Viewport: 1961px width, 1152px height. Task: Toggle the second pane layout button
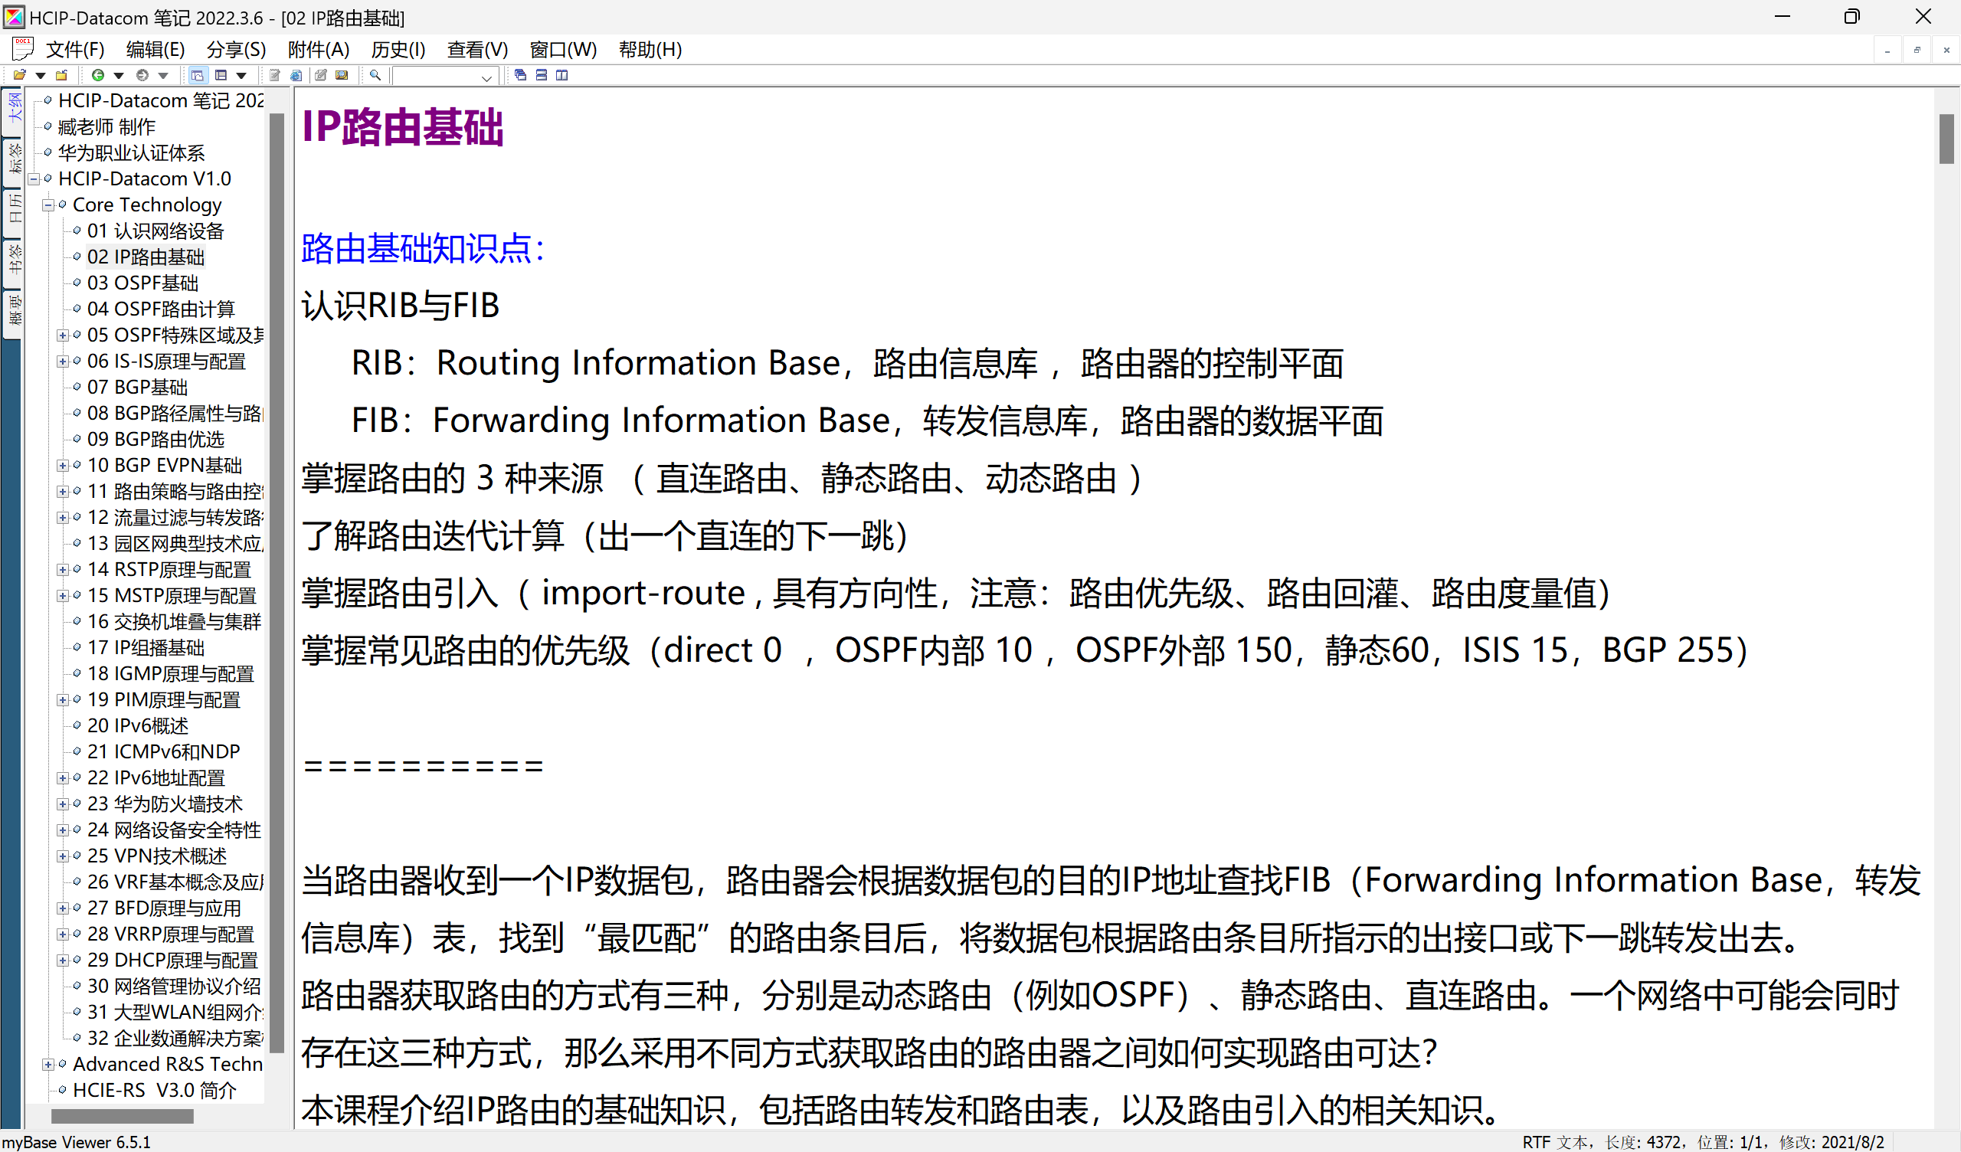(x=221, y=76)
